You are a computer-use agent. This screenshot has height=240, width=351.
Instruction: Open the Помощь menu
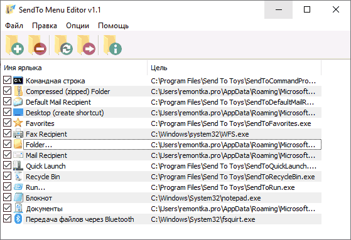(113, 26)
